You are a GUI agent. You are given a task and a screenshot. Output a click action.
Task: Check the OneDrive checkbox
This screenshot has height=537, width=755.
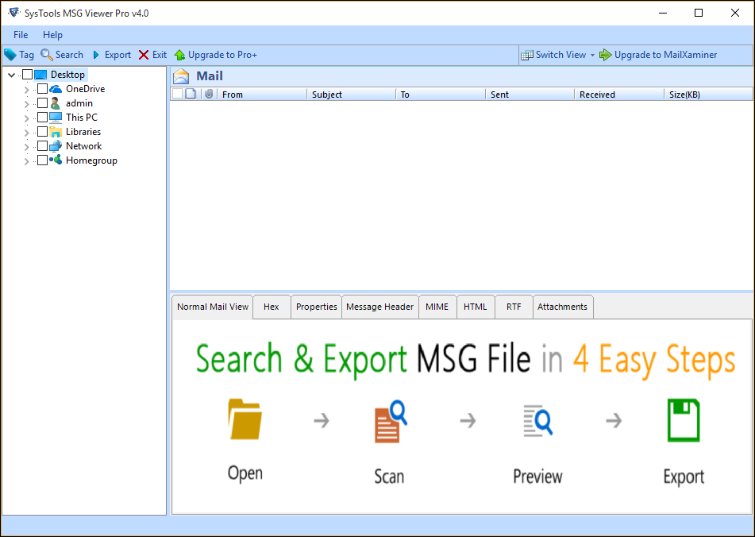(x=42, y=89)
